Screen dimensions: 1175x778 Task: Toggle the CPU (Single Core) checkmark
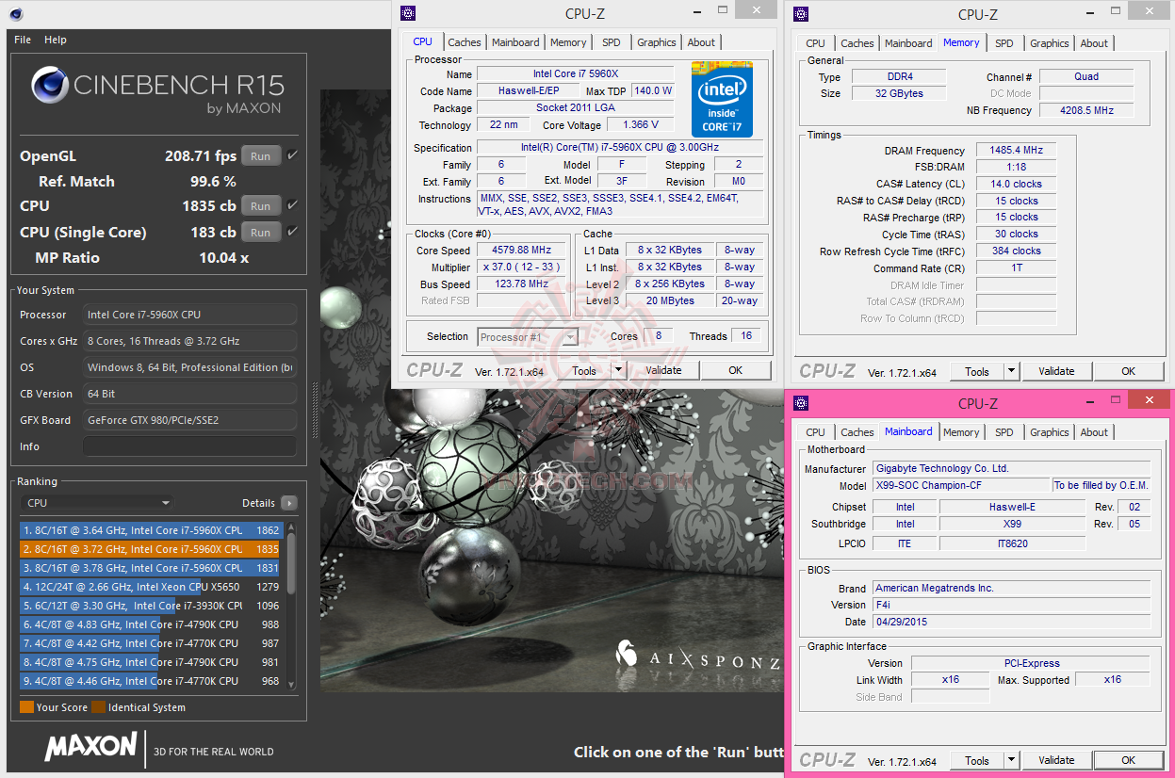pos(292,232)
